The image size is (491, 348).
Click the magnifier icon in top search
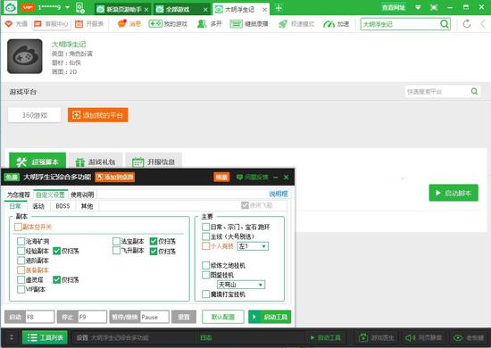[x=445, y=24]
